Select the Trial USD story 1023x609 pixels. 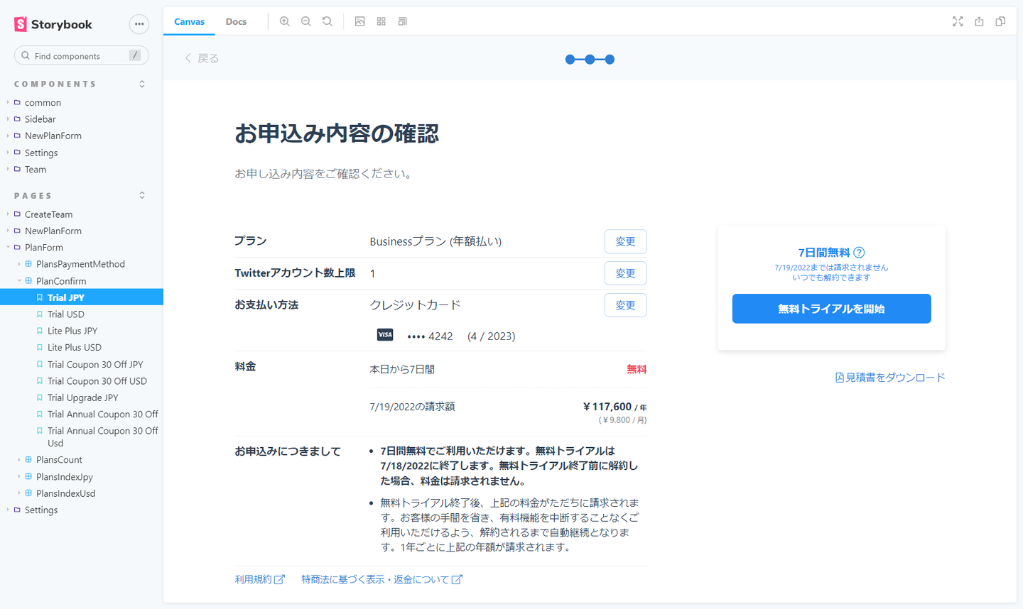pos(65,314)
